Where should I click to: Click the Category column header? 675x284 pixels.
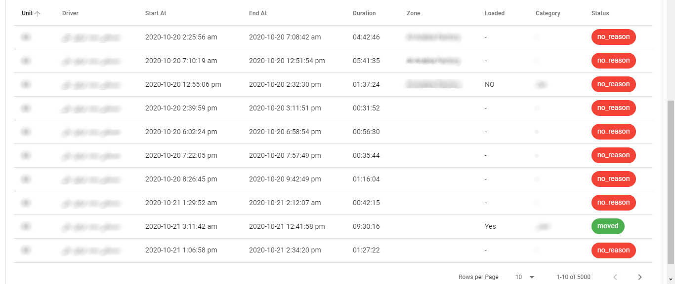[548, 13]
